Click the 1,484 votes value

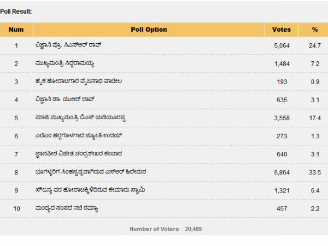click(282, 63)
